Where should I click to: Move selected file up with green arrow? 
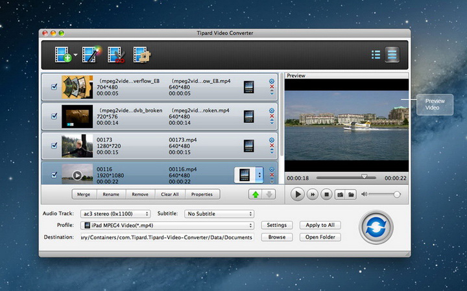point(254,194)
